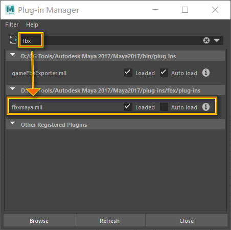231x230 pixels.
Task: Select the fbxmaya.mll plugin name
Action: 27,107
